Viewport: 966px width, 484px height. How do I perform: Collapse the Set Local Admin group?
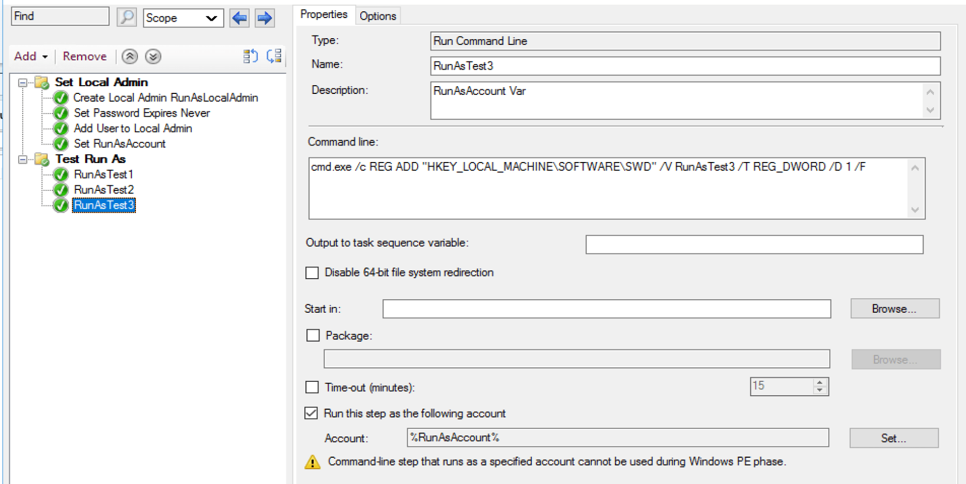[x=22, y=83]
